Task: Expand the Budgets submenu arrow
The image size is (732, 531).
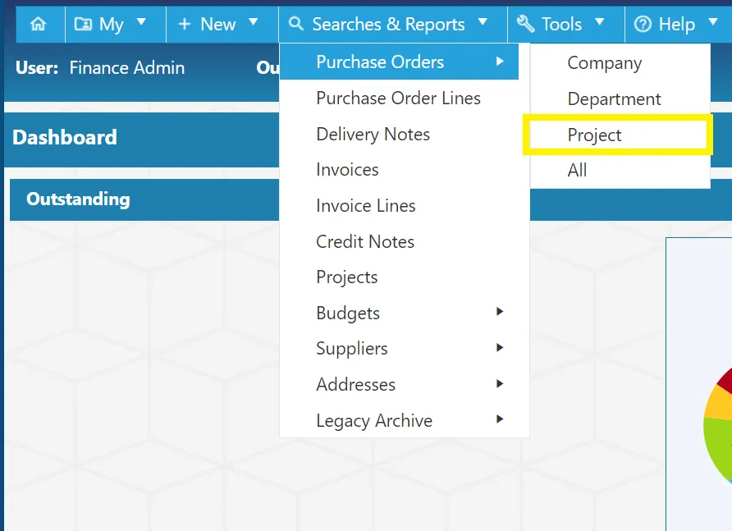Action: tap(500, 312)
